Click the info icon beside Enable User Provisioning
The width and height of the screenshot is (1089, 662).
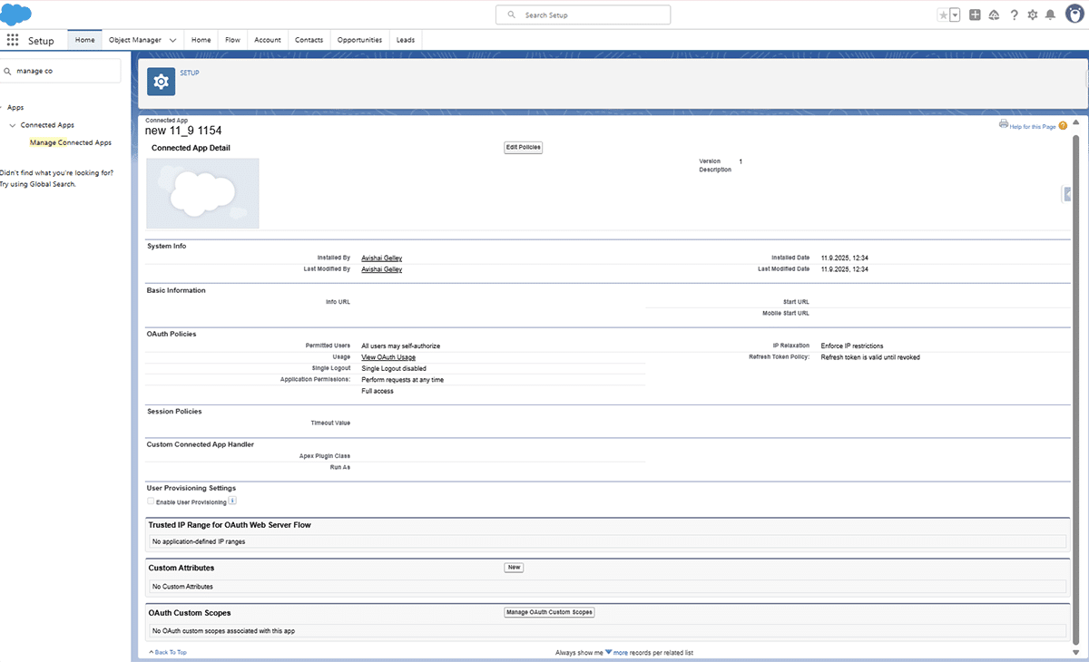click(x=232, y=501)
